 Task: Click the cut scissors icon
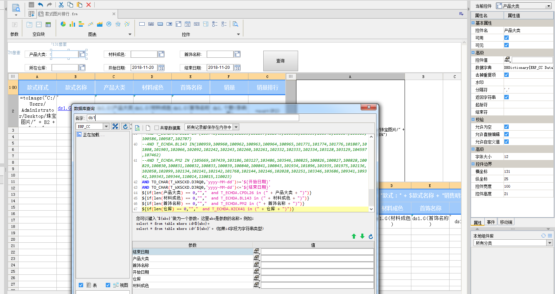(61, 5)
